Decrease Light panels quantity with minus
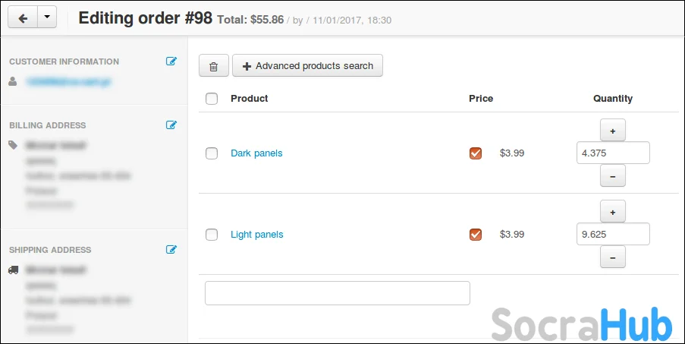 coord(612,257)
